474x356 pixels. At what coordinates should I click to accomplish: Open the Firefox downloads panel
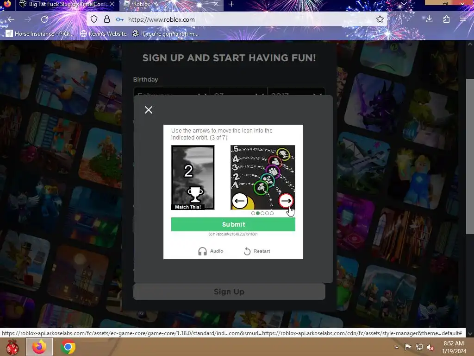429,19
